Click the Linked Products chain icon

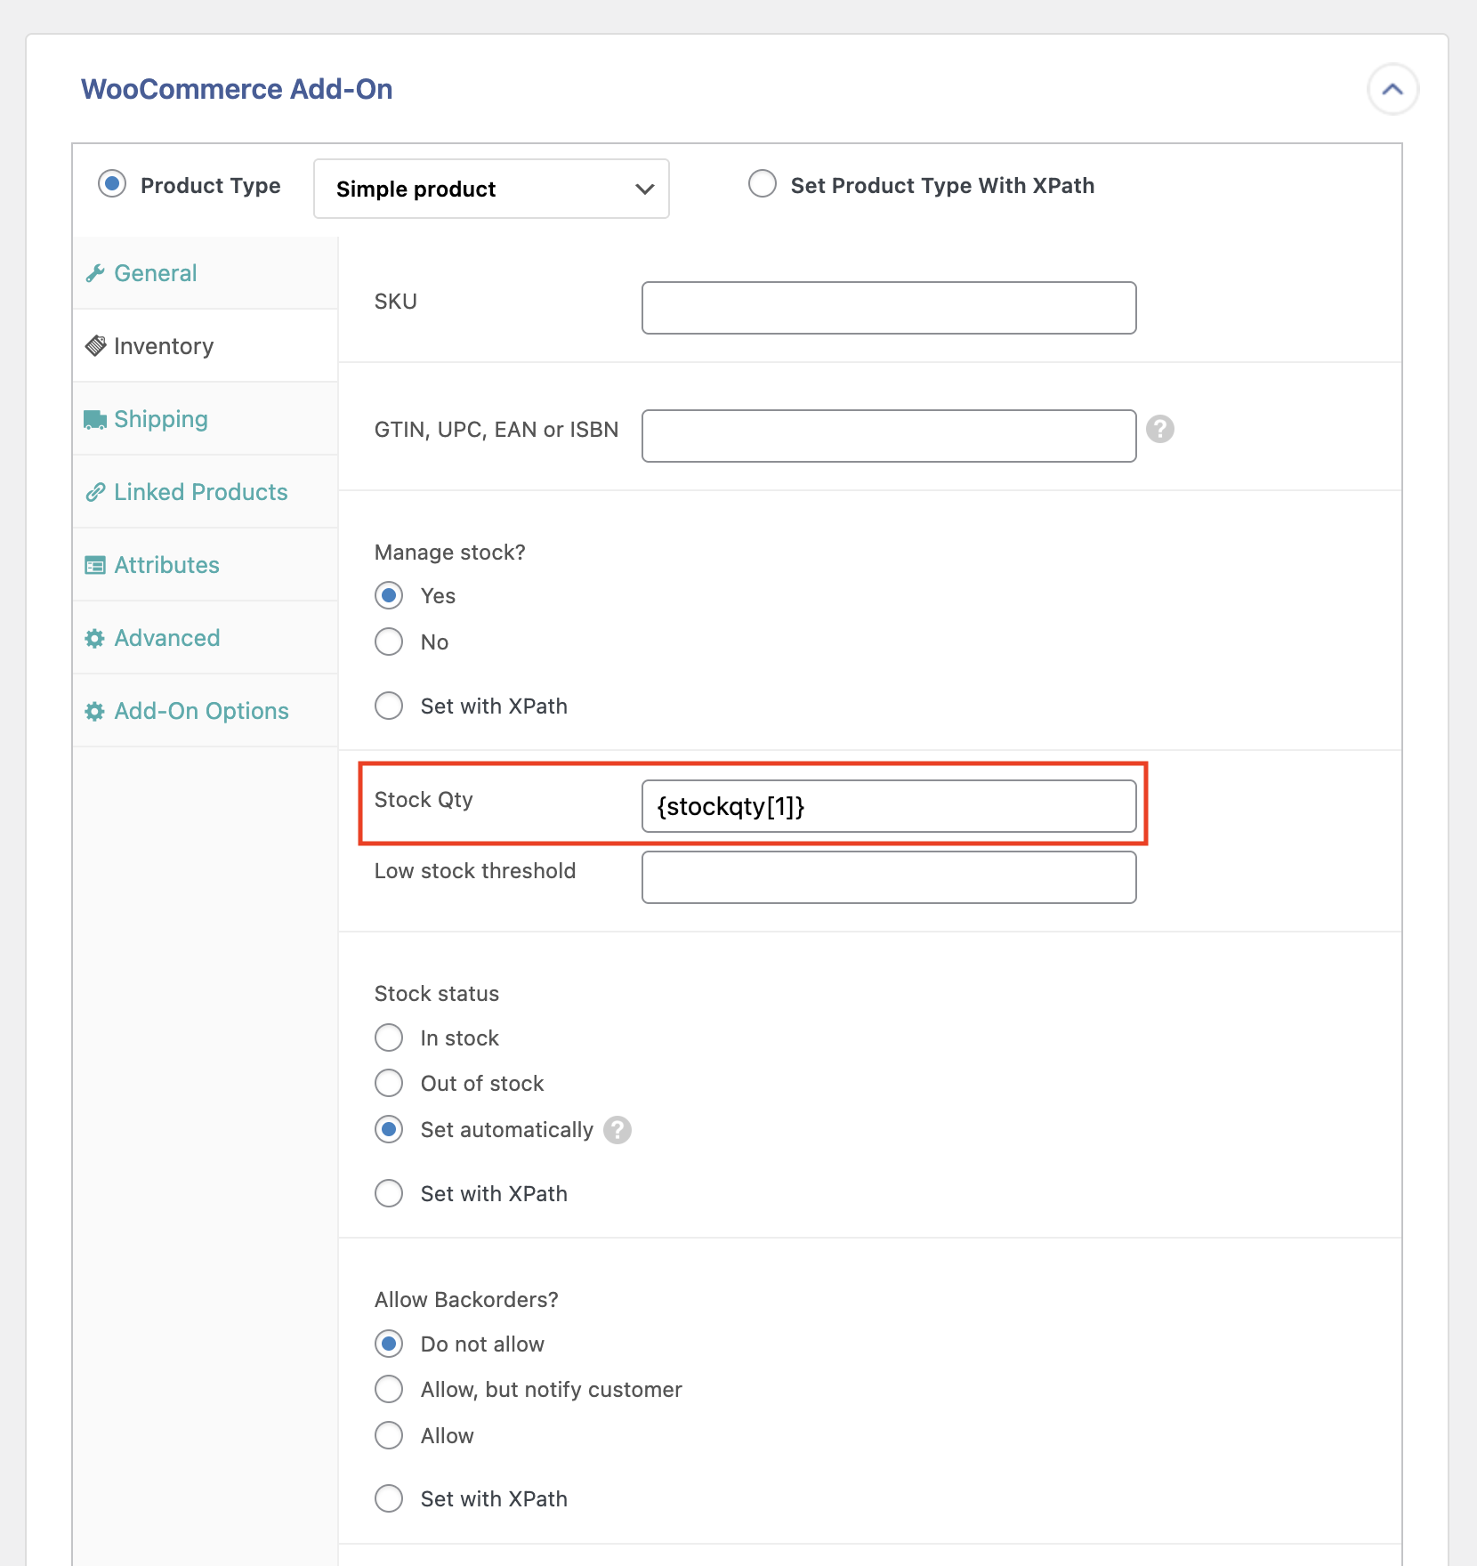(95, 492)
